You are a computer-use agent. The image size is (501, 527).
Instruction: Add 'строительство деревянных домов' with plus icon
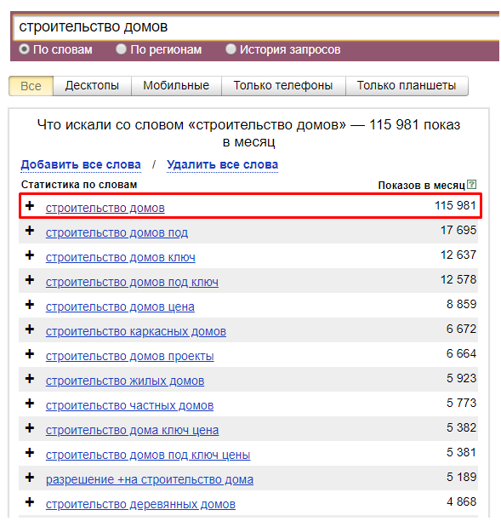pyautogui.click(x=30, y=502)
